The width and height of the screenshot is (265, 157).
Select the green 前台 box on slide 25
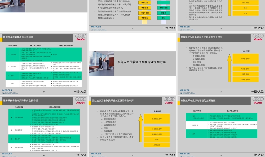point(164,18)
